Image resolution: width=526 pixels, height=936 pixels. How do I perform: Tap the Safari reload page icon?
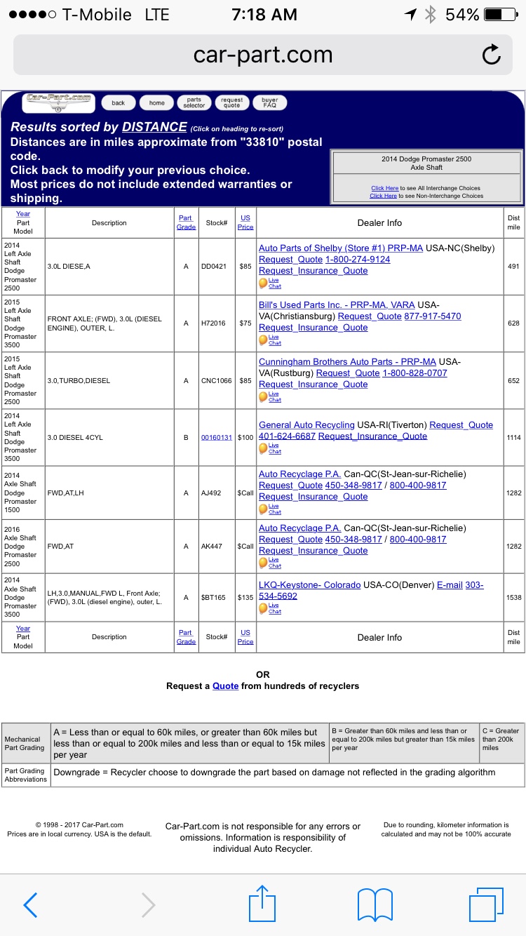click(x=492, y=55)
